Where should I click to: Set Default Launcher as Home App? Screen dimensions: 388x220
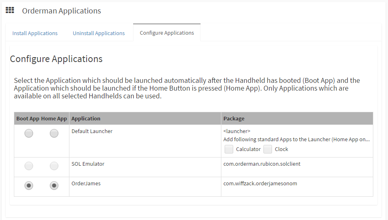(x=54, y=133)
